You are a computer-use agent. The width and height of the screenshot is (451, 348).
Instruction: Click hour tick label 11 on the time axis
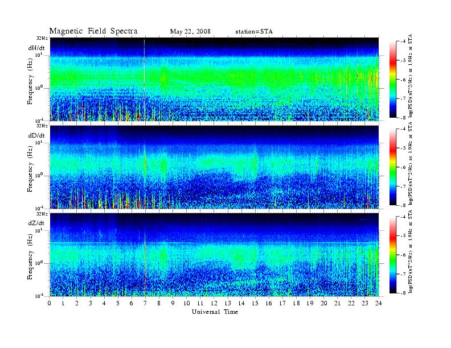point(200,303)
